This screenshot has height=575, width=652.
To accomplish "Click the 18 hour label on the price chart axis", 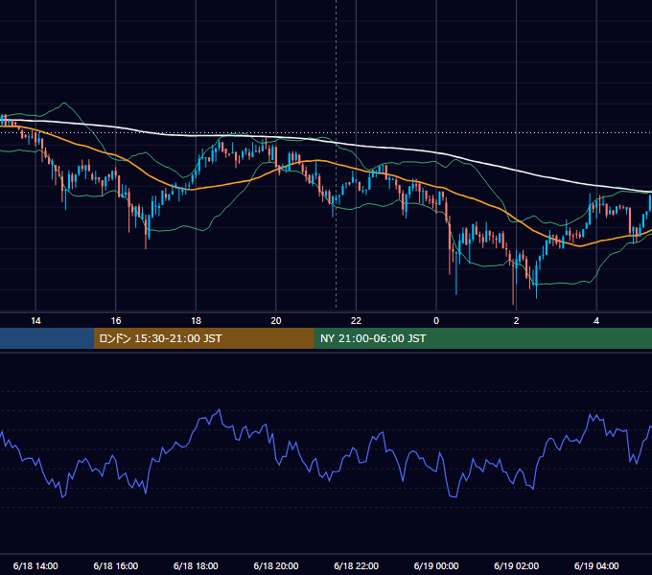I will 196,321.
